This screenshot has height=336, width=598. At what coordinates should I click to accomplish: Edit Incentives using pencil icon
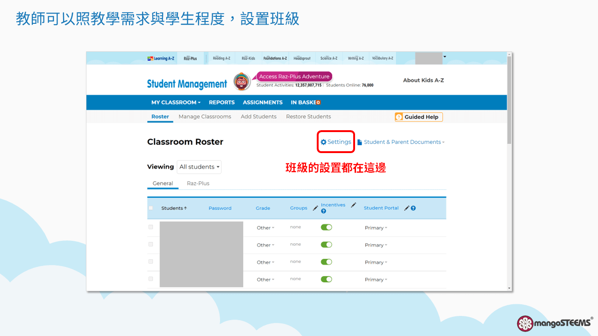354,205
